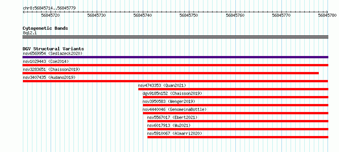The image size is (339, 152).
Task: Click the chr8:56845714..56845779 region label
Action: pos(49,8)
